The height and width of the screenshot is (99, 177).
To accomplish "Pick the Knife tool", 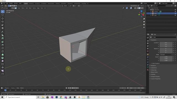I will pos(2,51).
